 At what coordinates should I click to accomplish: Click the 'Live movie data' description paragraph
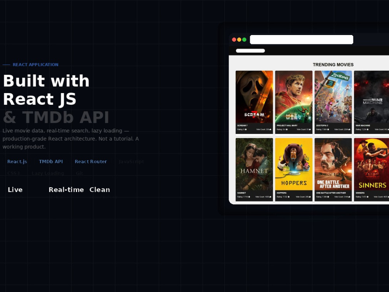point(71,139)
